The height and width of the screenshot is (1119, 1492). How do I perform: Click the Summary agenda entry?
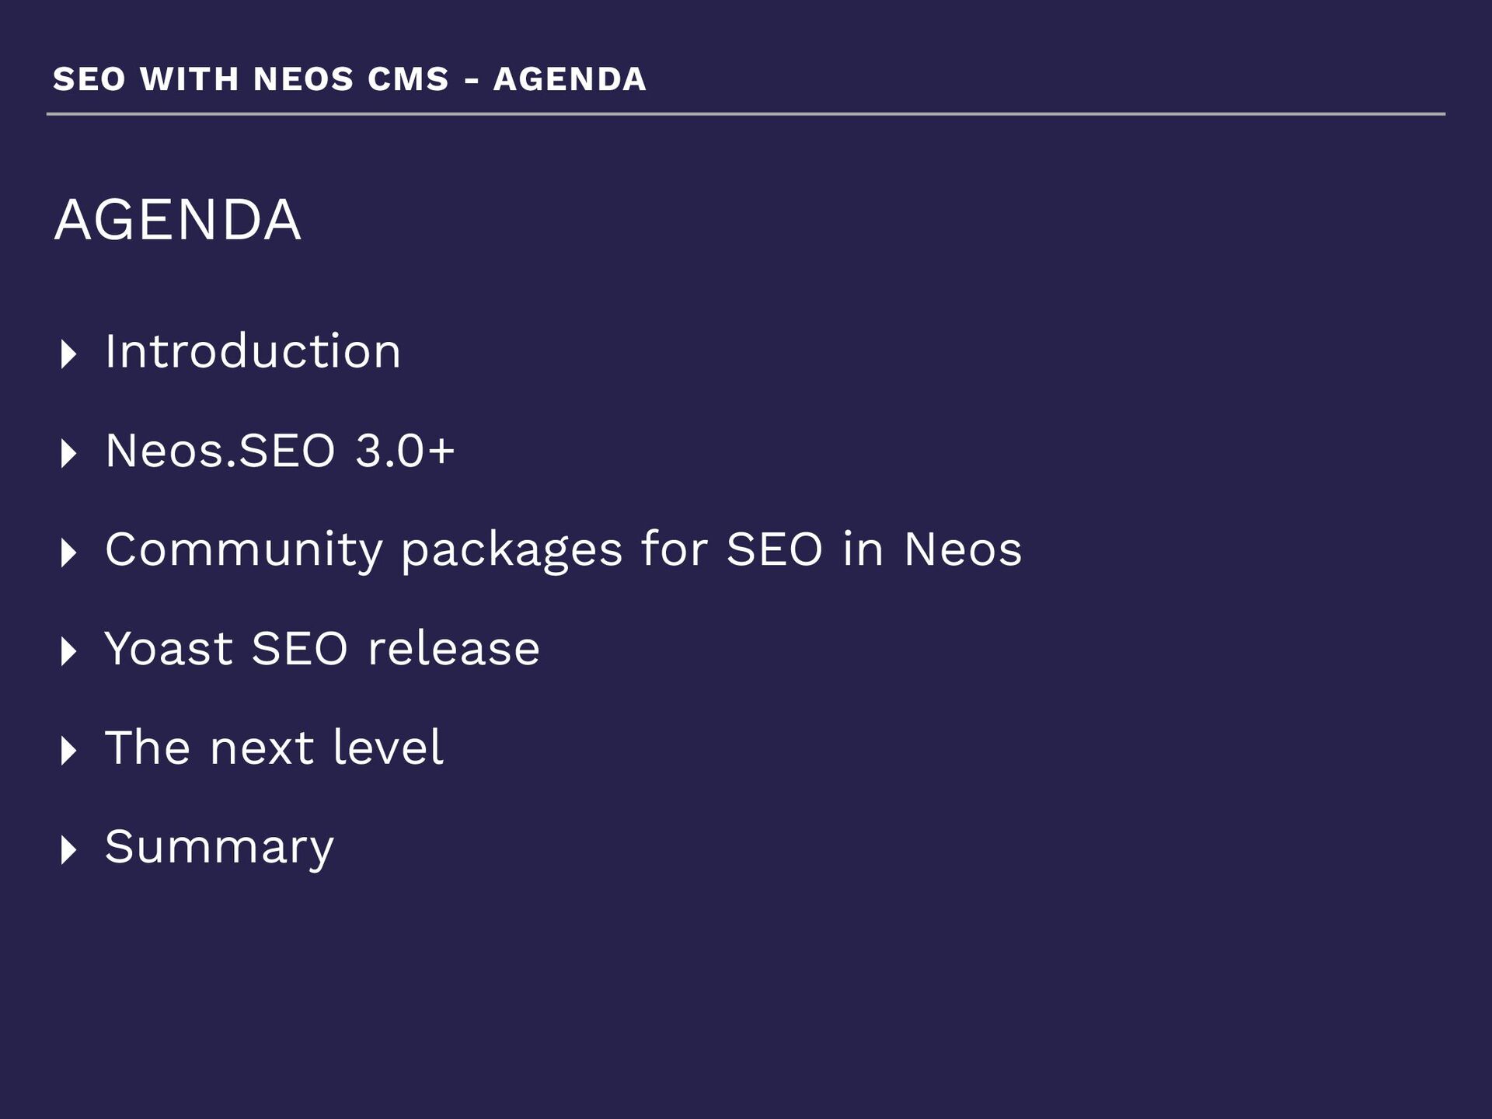point(219,849)
